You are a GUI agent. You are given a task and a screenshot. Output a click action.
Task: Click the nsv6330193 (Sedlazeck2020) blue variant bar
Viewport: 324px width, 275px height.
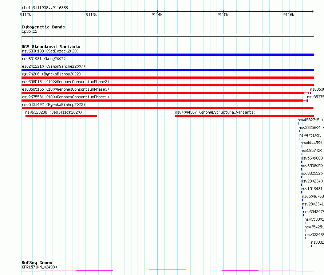tap(167, 55)
